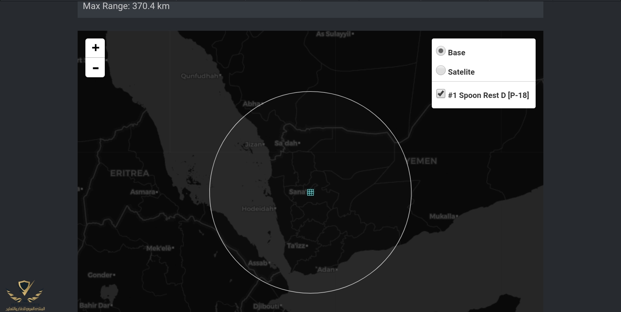Click the YEMEN country label
Screen dimensions: 621x312
click(421, 161)
